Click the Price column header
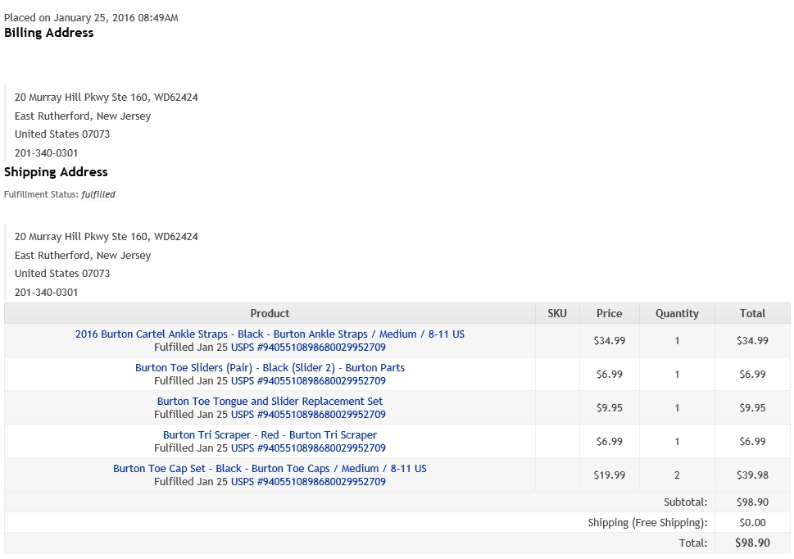Screen dimensions: 794x559 point(609,313)
